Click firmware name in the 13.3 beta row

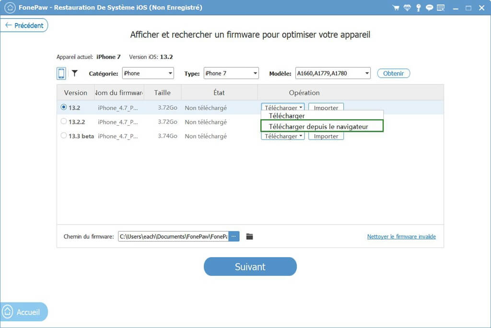click(x=118, y=136)
